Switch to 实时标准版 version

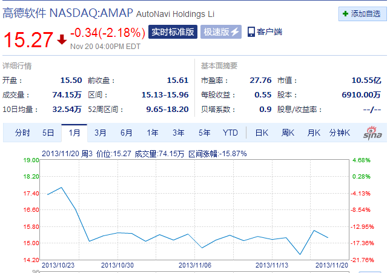point(173,32)
